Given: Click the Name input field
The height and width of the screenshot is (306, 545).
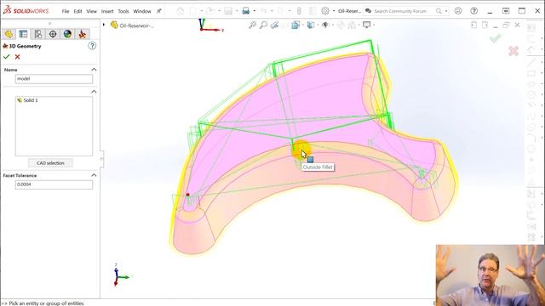Looking at the screenshot, I should point(54,79).
